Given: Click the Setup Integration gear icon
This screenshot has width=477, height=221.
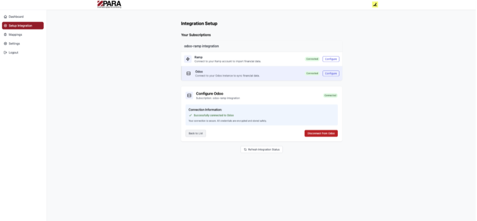Looking at the screenshot, I should click(x=6, y=25).
